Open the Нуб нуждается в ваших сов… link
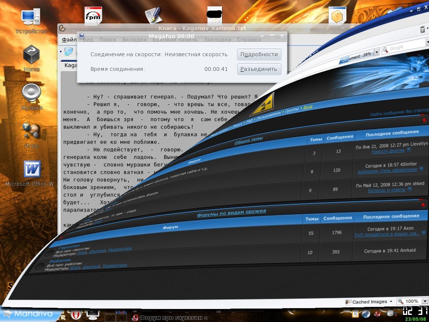The image size is (429, 322). [387, 234]
